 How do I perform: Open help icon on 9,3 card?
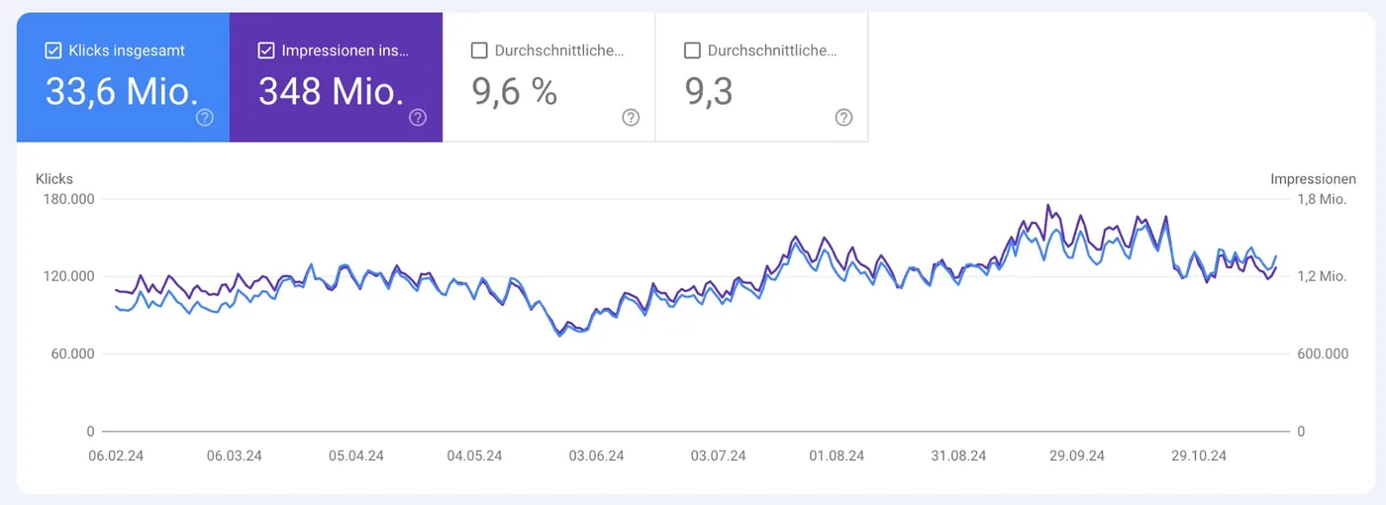tap(843, 118)
